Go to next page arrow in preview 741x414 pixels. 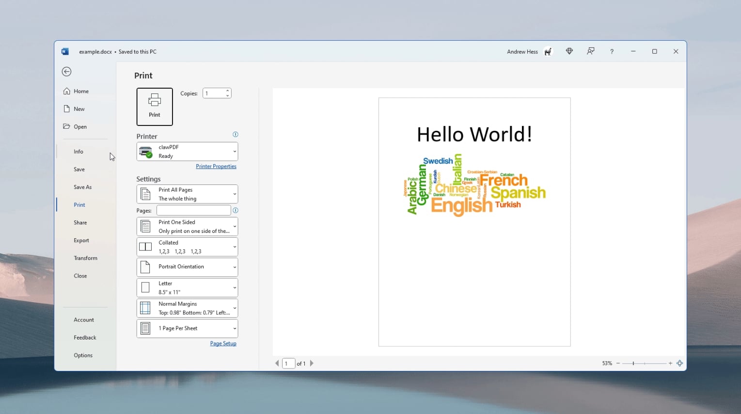pos(312,363)
